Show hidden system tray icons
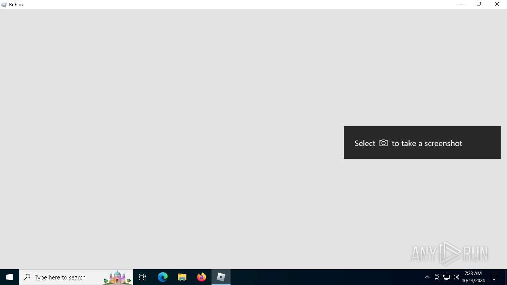 [427, 277]
